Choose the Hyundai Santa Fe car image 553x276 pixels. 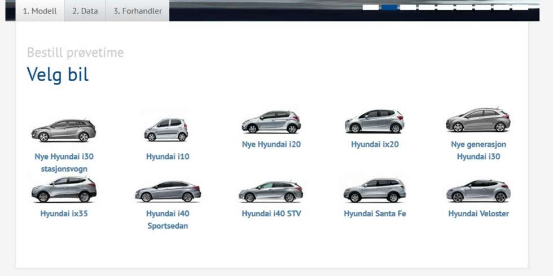coord(375,190)
